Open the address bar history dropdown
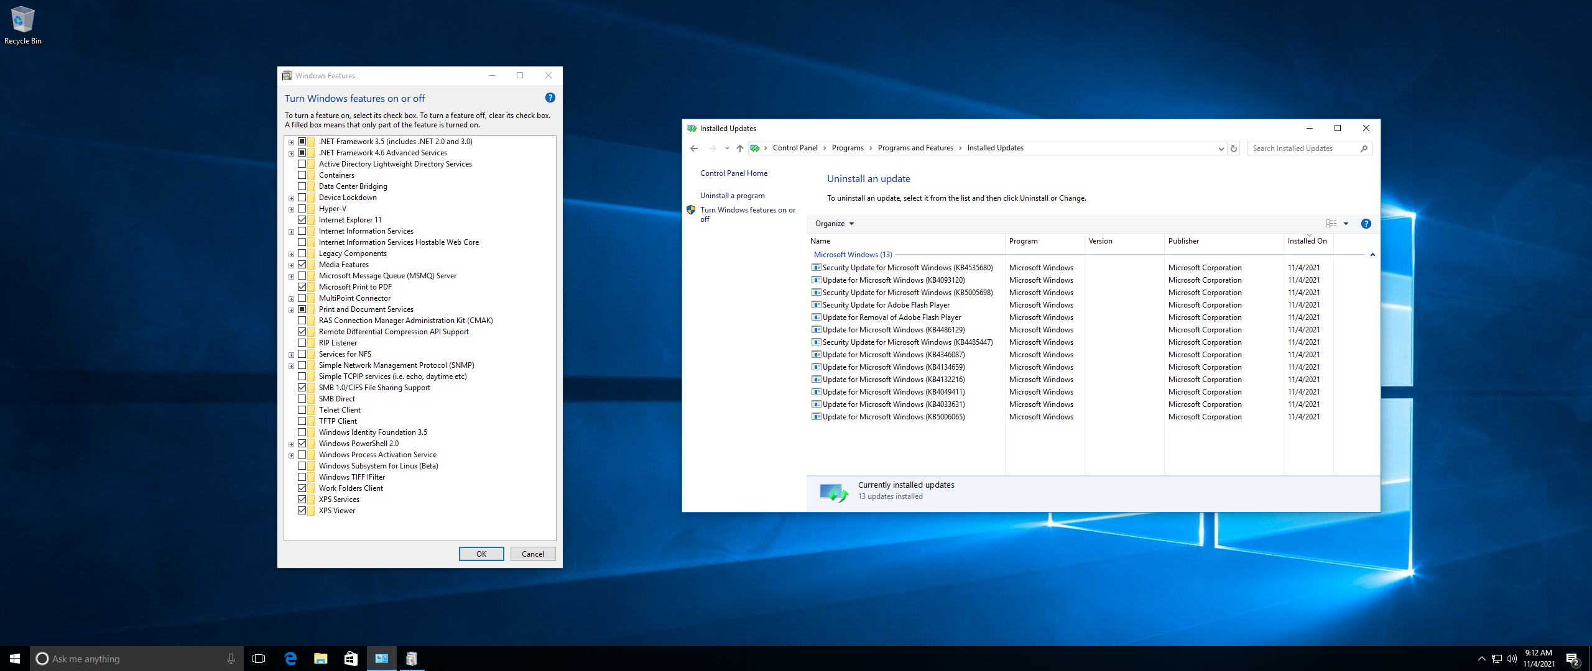The image size is (1592, 671). point(1221,148)
